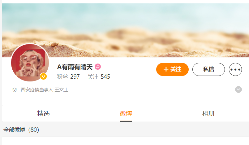Click the plus sign on the 关注 button
This screenshot has height=145, width=249.
(166, 69)
